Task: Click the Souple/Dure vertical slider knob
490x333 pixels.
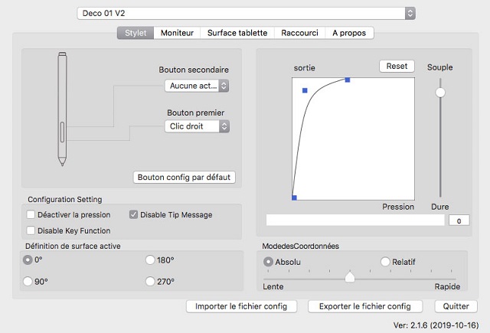Action: (x=440, y=93)
